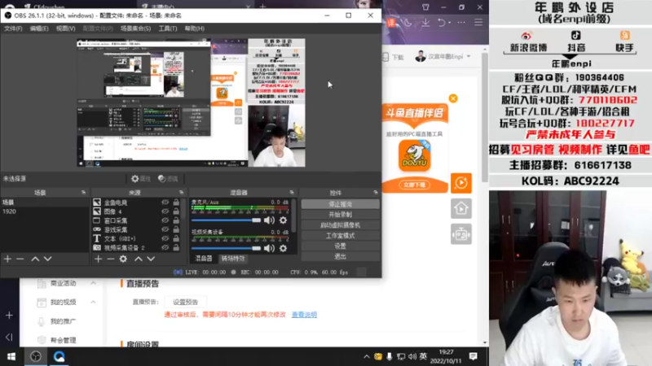Add a new source with plus icon

(98, 259)
